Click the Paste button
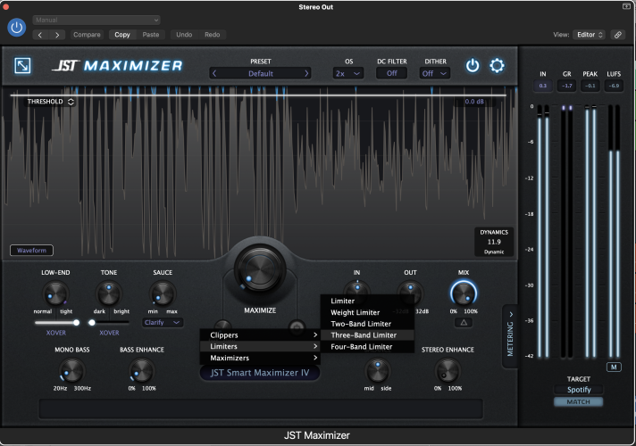The height and width of the screenshot is (446, 636). point(150,35)
